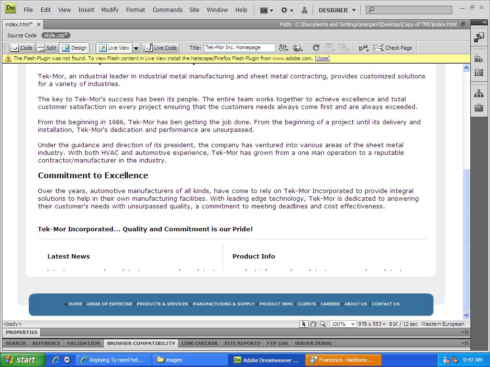Open the 100% zoom level dropdown
This screenshot has width=490, height=367.
point(343,324)
